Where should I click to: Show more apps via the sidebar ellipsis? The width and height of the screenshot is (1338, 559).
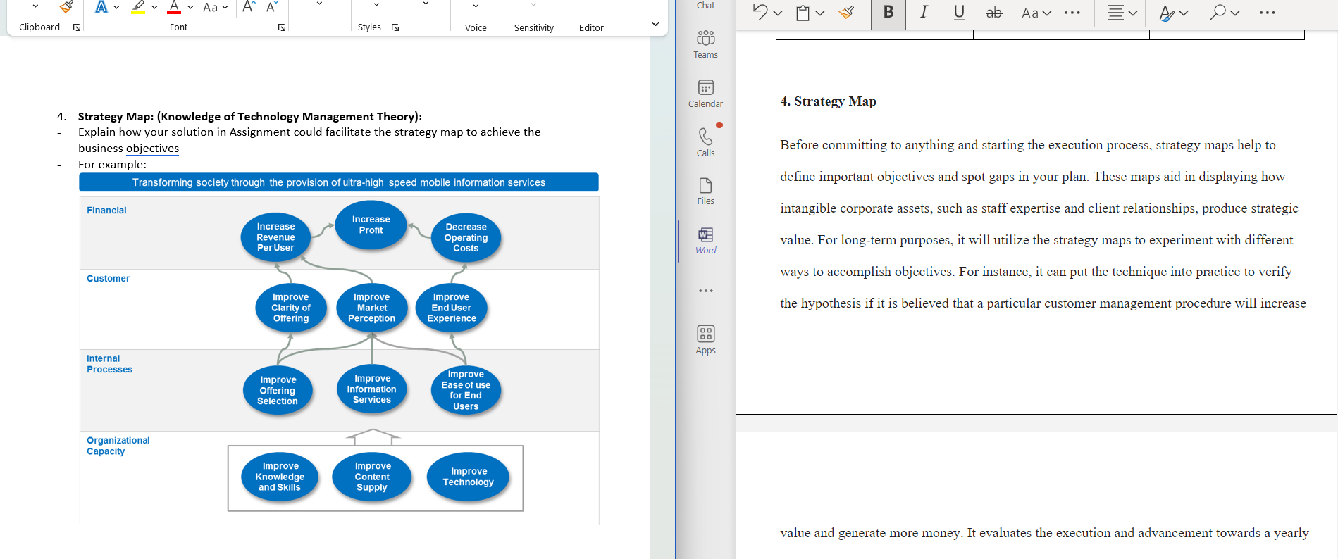pos(705,291)
